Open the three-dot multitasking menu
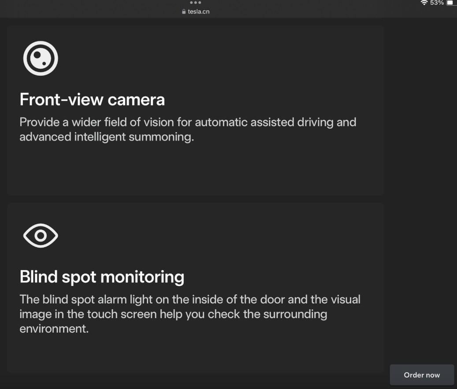This screenshot has width=457, height=389. tap(195, 3)
